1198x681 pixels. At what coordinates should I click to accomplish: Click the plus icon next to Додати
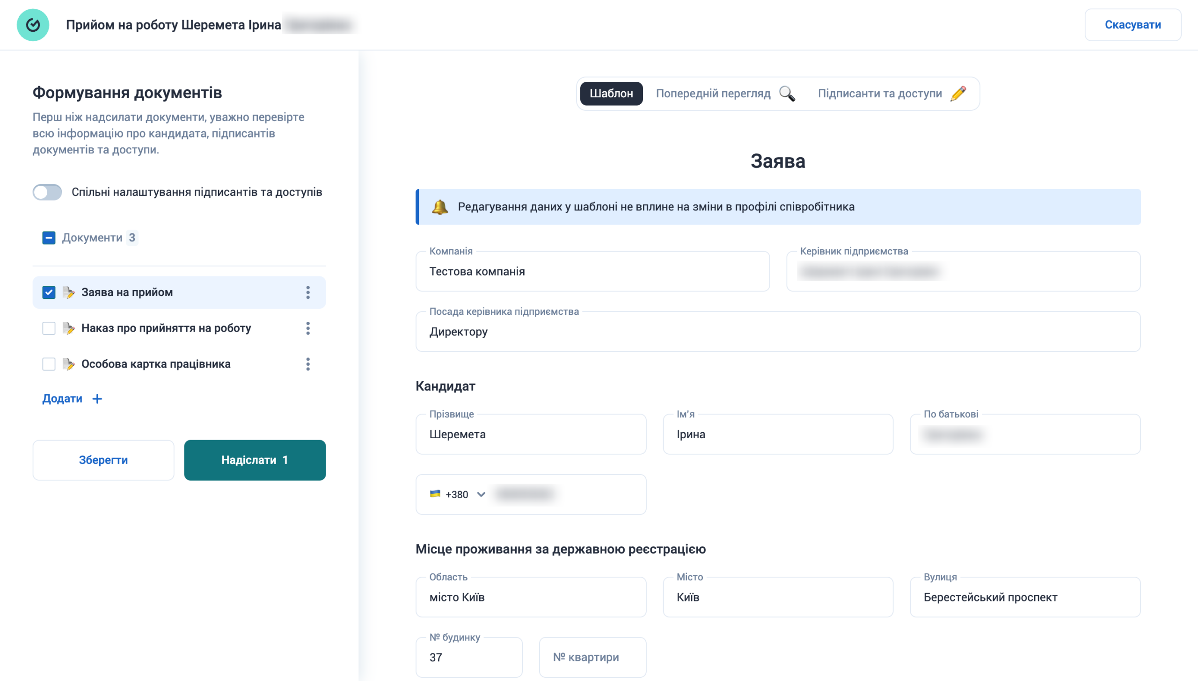(x=97, y=398)
